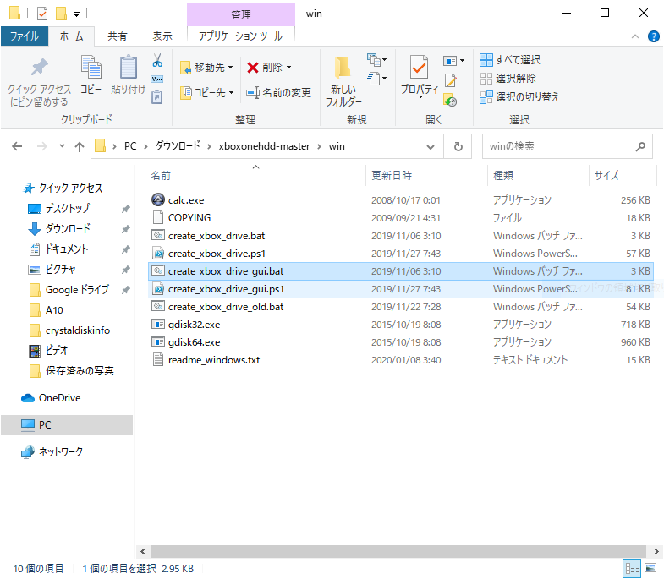This screenshot has width=664, height=579.
Task: Click 選択解除 button
Action: 508,79
